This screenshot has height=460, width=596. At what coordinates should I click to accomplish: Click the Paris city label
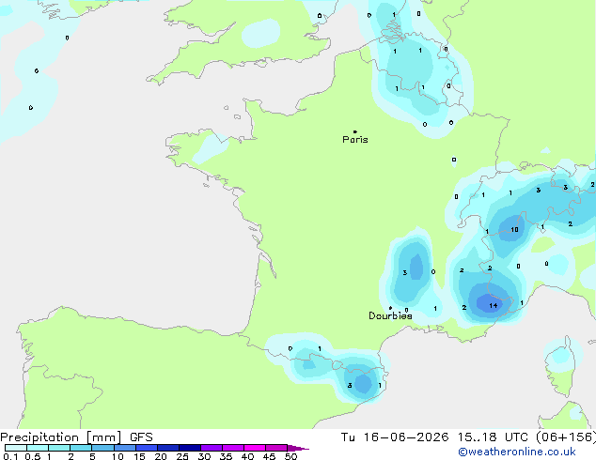tap(355, 140)
